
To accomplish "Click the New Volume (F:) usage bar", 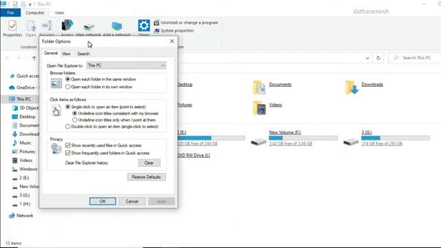I will (x=303, y=138).
